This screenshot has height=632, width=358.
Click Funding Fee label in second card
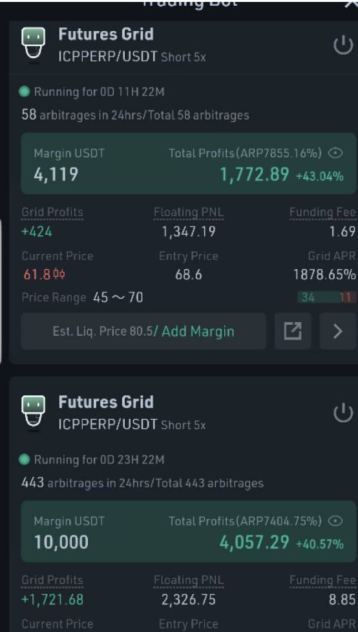pyautogui.click(x=322, y=580)
